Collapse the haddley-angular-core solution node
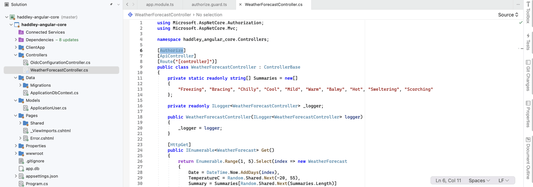This screenshot has height=187, width=533. [x=7, y=17]
